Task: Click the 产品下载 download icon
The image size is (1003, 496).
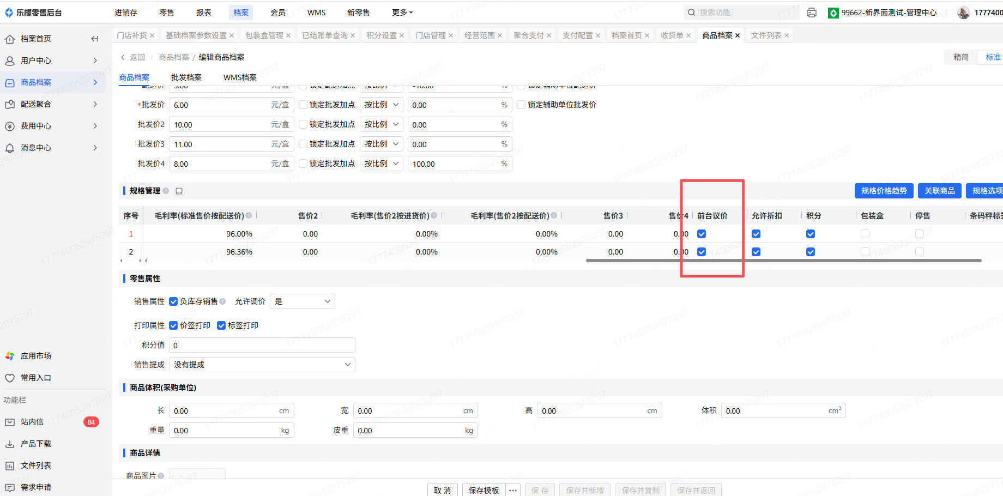Action: point(10,444)
